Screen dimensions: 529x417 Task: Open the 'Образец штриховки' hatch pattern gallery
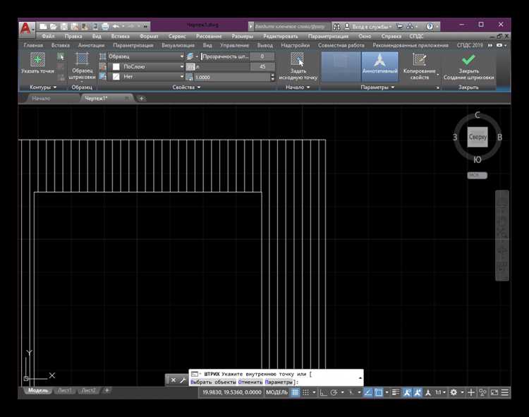pyautogui.click(x=83, y=61)
